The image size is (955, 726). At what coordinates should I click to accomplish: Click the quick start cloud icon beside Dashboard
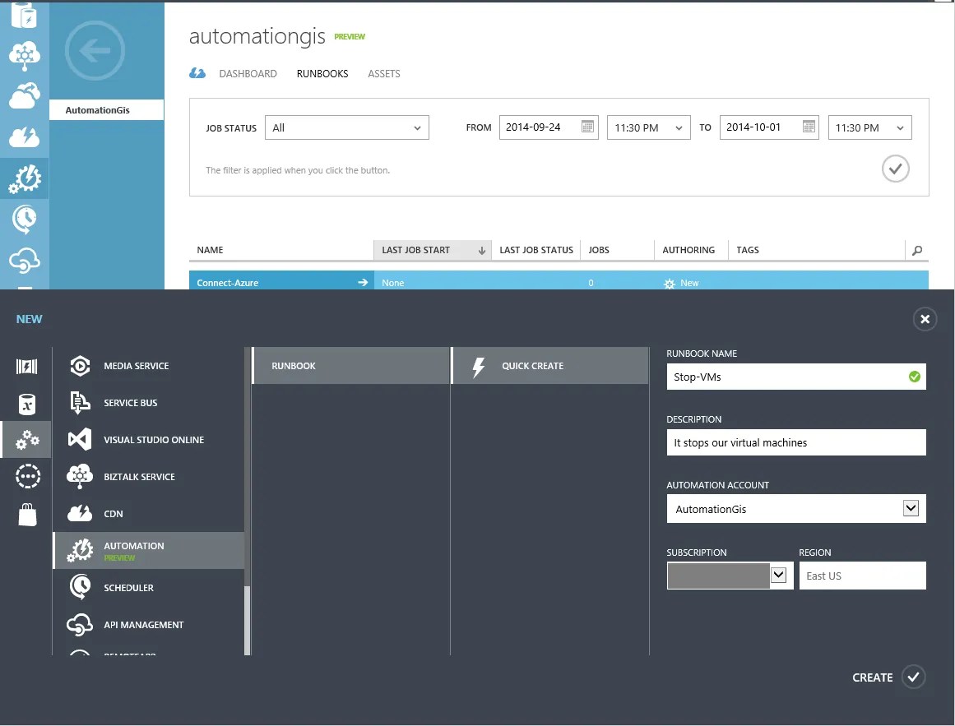[x=197, y=74]
